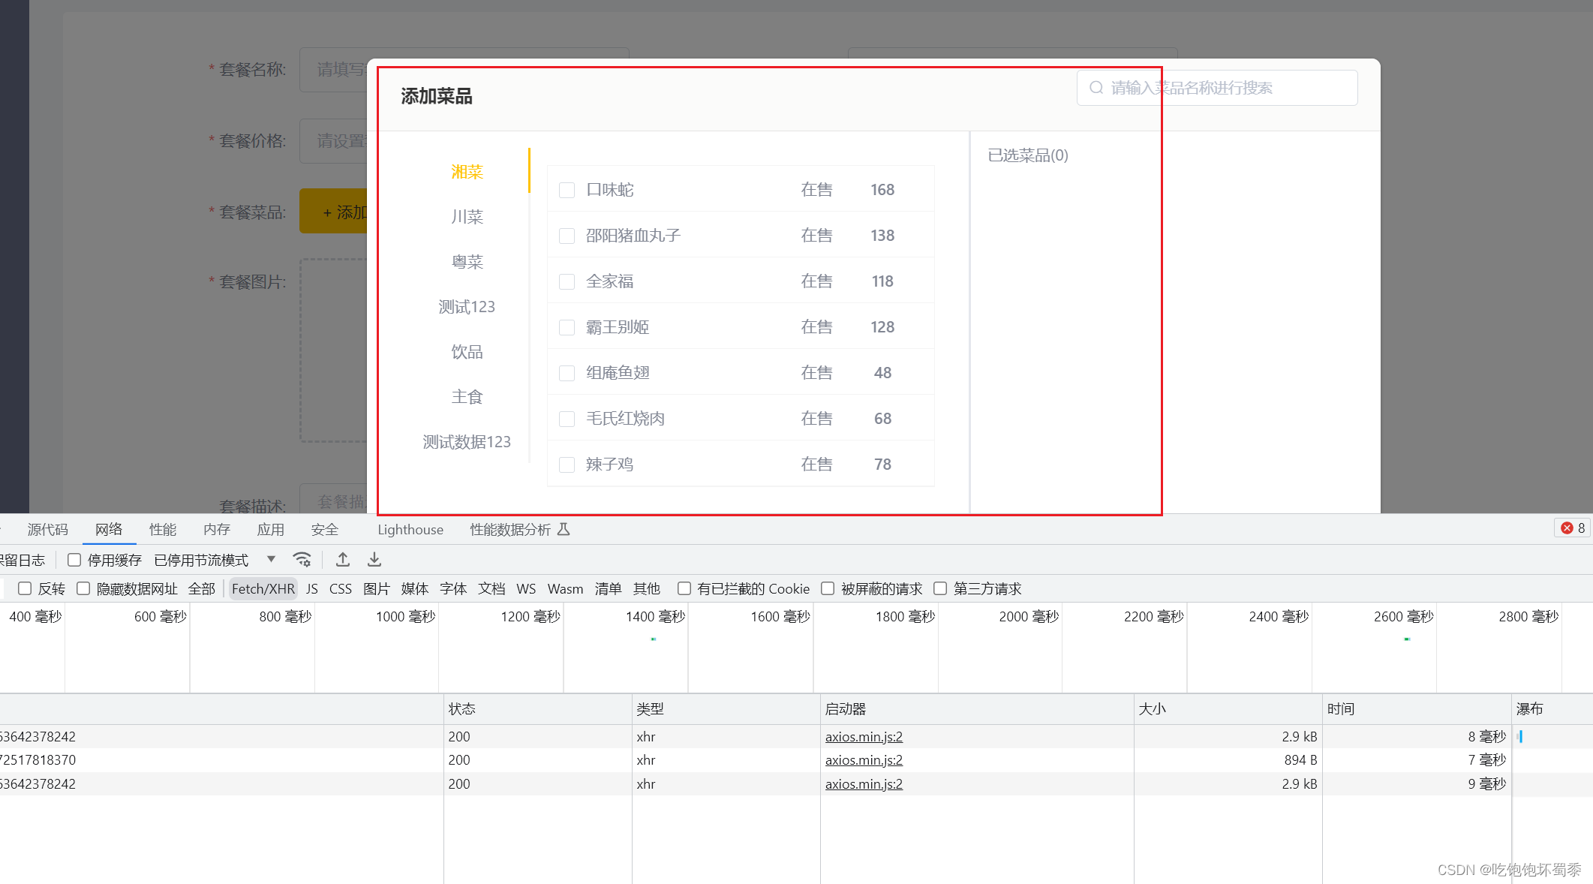This screenshot has height=884, width=1593.
Task: Import HAR file with upload icon
Action: pos(342,559)
